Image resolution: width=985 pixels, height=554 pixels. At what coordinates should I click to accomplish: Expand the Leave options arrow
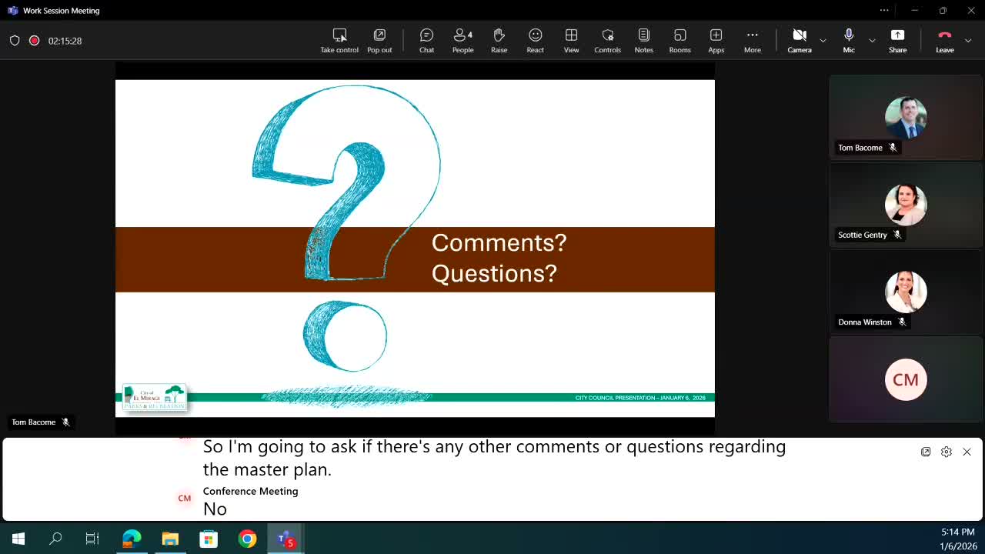click(x=967, y=40)
